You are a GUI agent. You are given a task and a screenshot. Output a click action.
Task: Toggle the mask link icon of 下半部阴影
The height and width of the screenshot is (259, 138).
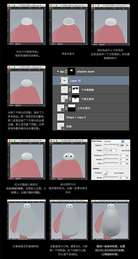pyautogui.click(x=70, y=90)
